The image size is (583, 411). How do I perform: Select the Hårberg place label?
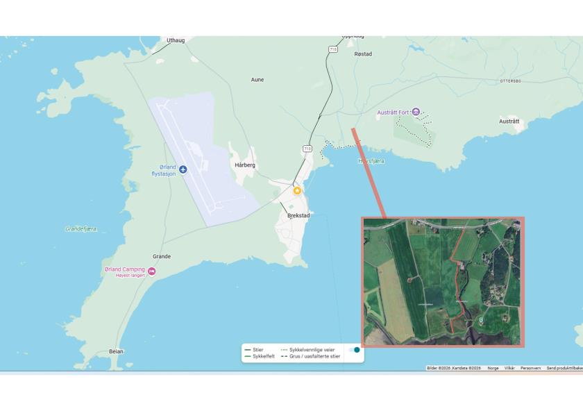(245, 165)
